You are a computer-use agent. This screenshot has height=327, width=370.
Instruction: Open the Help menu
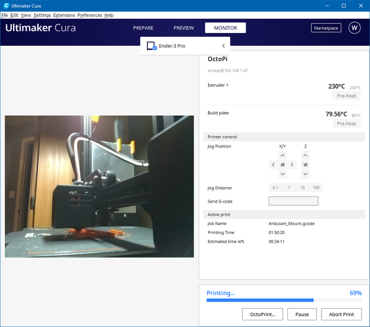[x=109, y=15]
